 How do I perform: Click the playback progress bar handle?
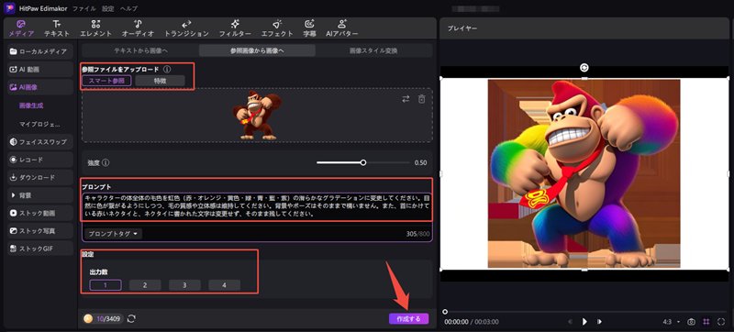[445, 312]
